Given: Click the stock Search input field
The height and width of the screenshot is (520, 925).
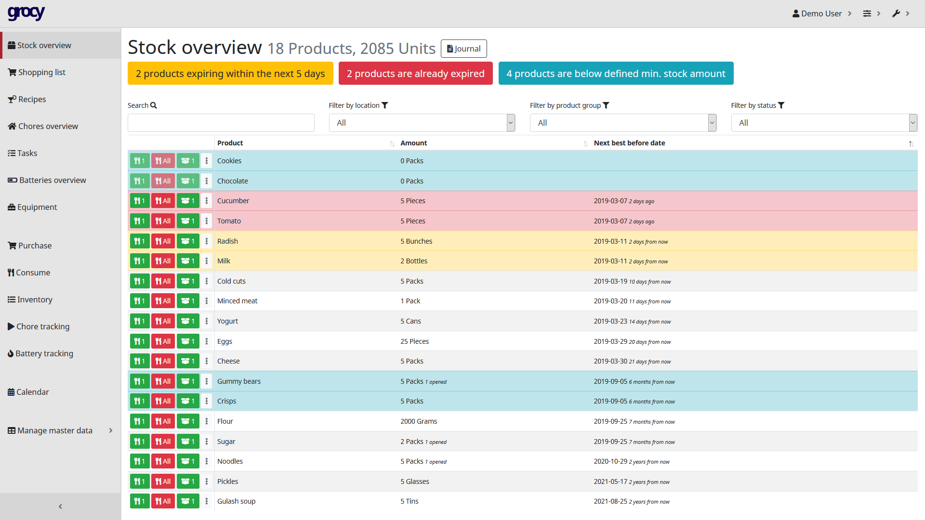Looking at the screenshot, I should (221, 123).
